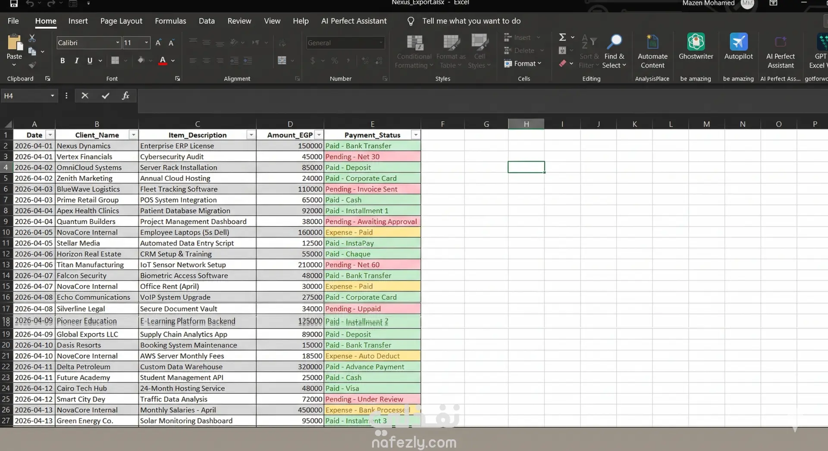828x451 pixels.
Task: Click the Borders icon
Action: point(115,60)
